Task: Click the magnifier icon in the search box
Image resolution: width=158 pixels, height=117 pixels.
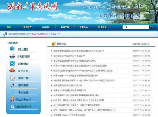Action: pyautogui.click(x=126, y=27)
